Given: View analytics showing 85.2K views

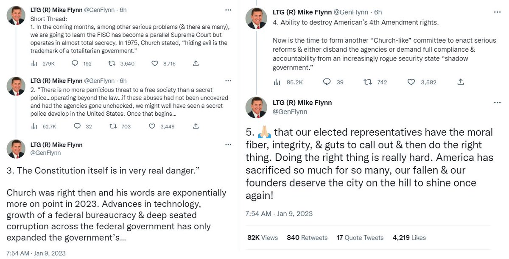Looking at the screenshot, I should [277, 82].
